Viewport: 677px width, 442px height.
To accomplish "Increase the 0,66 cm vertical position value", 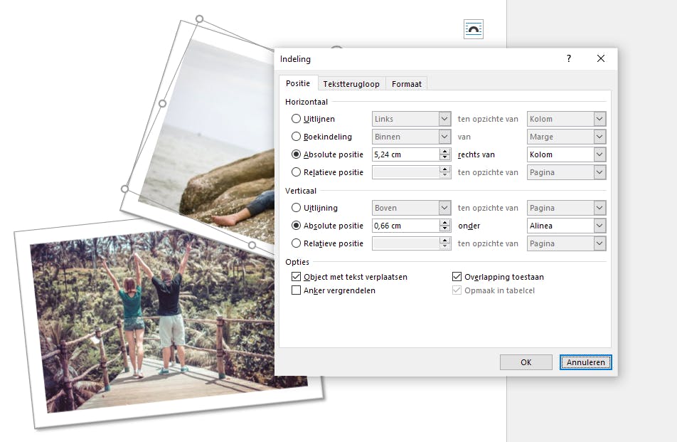I will click(x=444, y=222).
